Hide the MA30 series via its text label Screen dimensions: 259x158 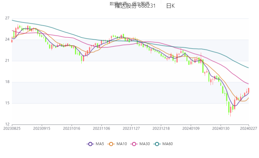coord(144,144)
